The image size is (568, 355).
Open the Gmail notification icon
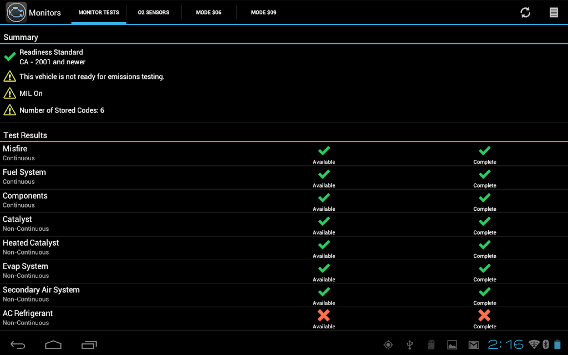(474, 345)
